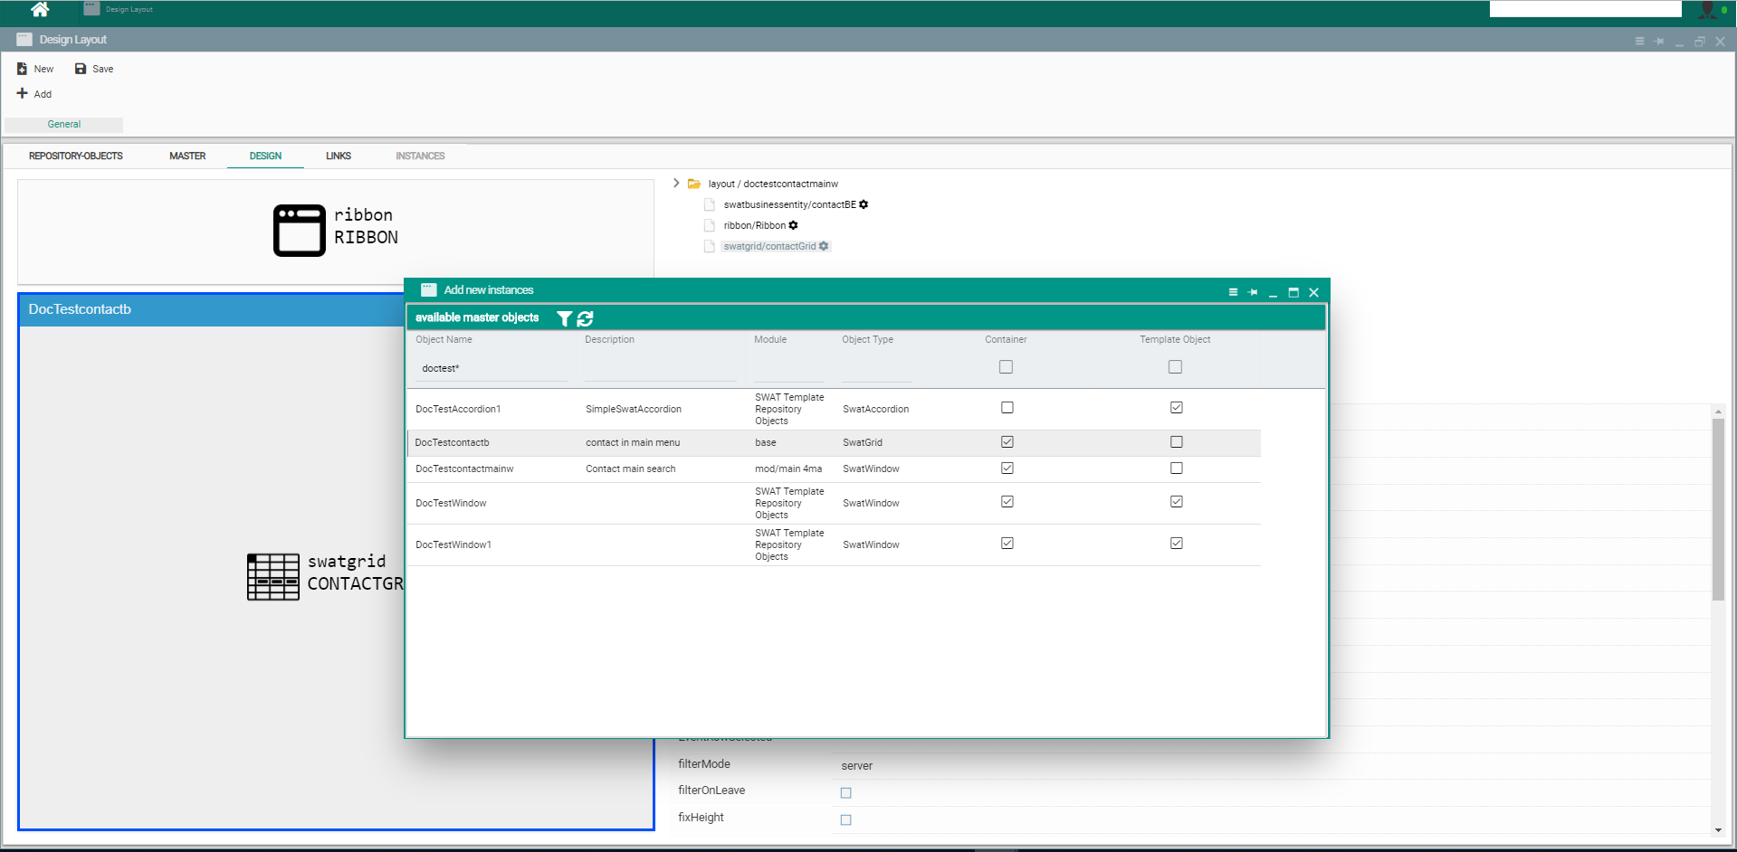The width and height of the screenshot is (1737, 852).
Task: Open Add new instances dialog hamburger menu
Action: pos(1233,292)
